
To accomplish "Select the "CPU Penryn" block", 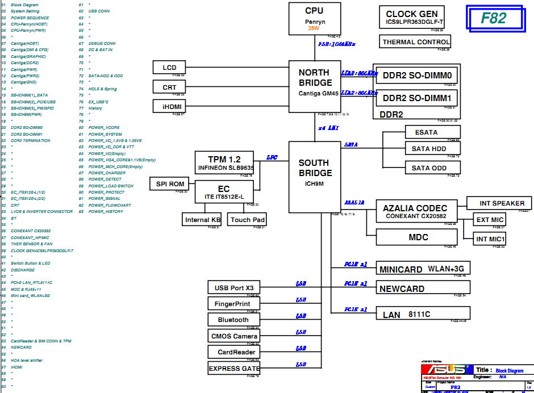I will pyautogui.click(x=315, y=19).
